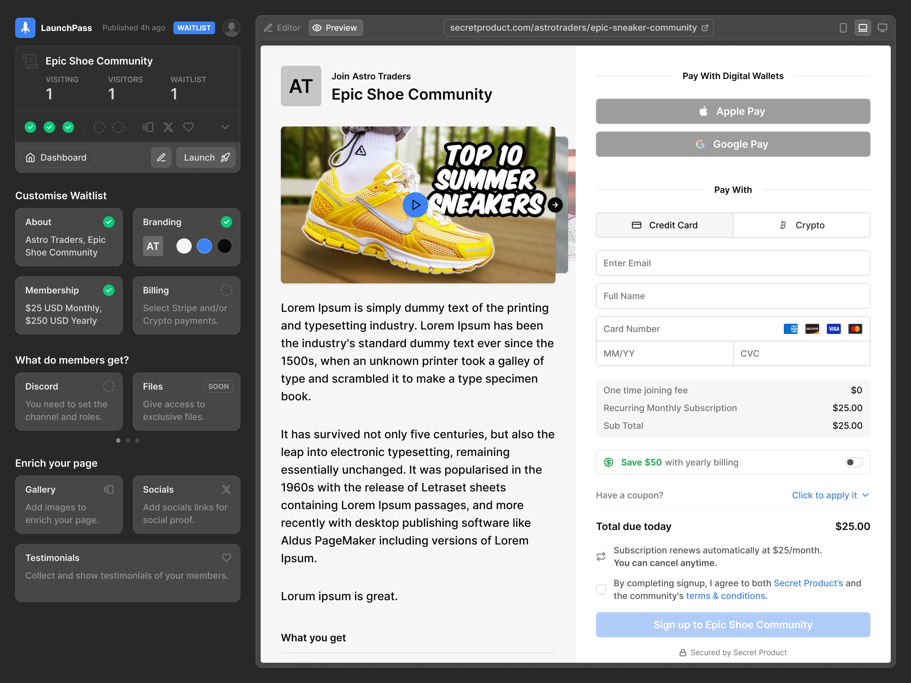Open the Billing setup card
This screenshot has width=911, height=683.
click(x=187, y=305)
